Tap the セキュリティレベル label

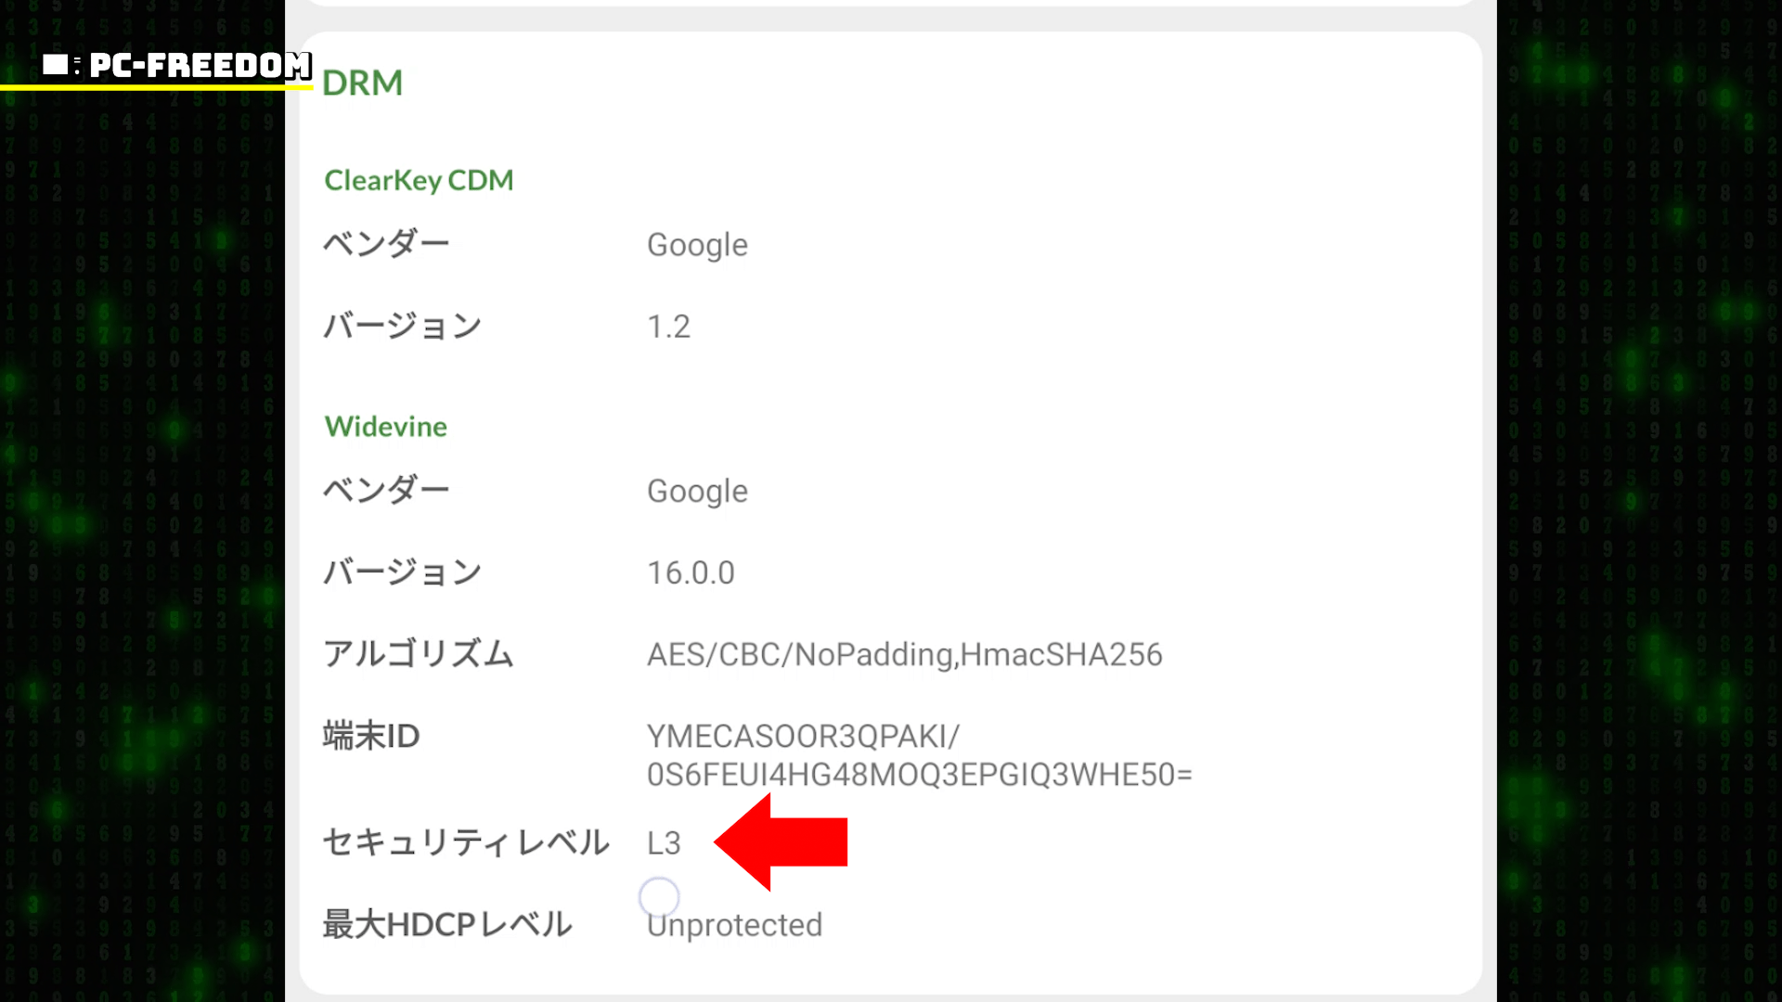coord(466,842)
